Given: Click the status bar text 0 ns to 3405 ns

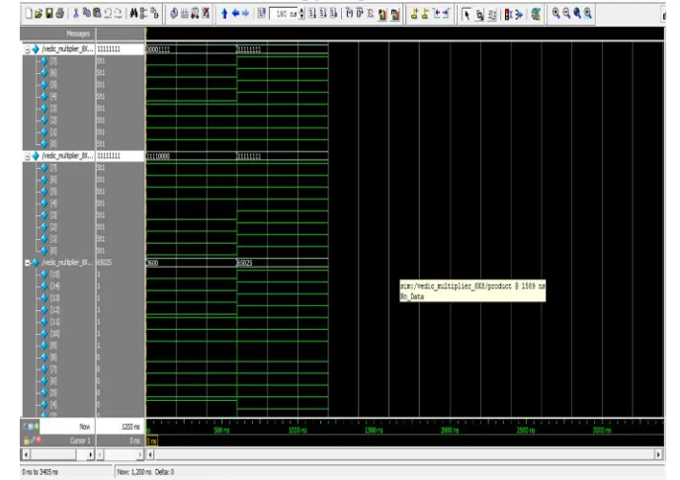Looking at the screenshot, I should 40,472.
